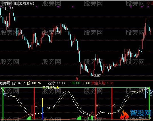The height and width of the screenshot is (121, 153).
Task: Select the 8.97 low price label
Action: coord(97,75)
